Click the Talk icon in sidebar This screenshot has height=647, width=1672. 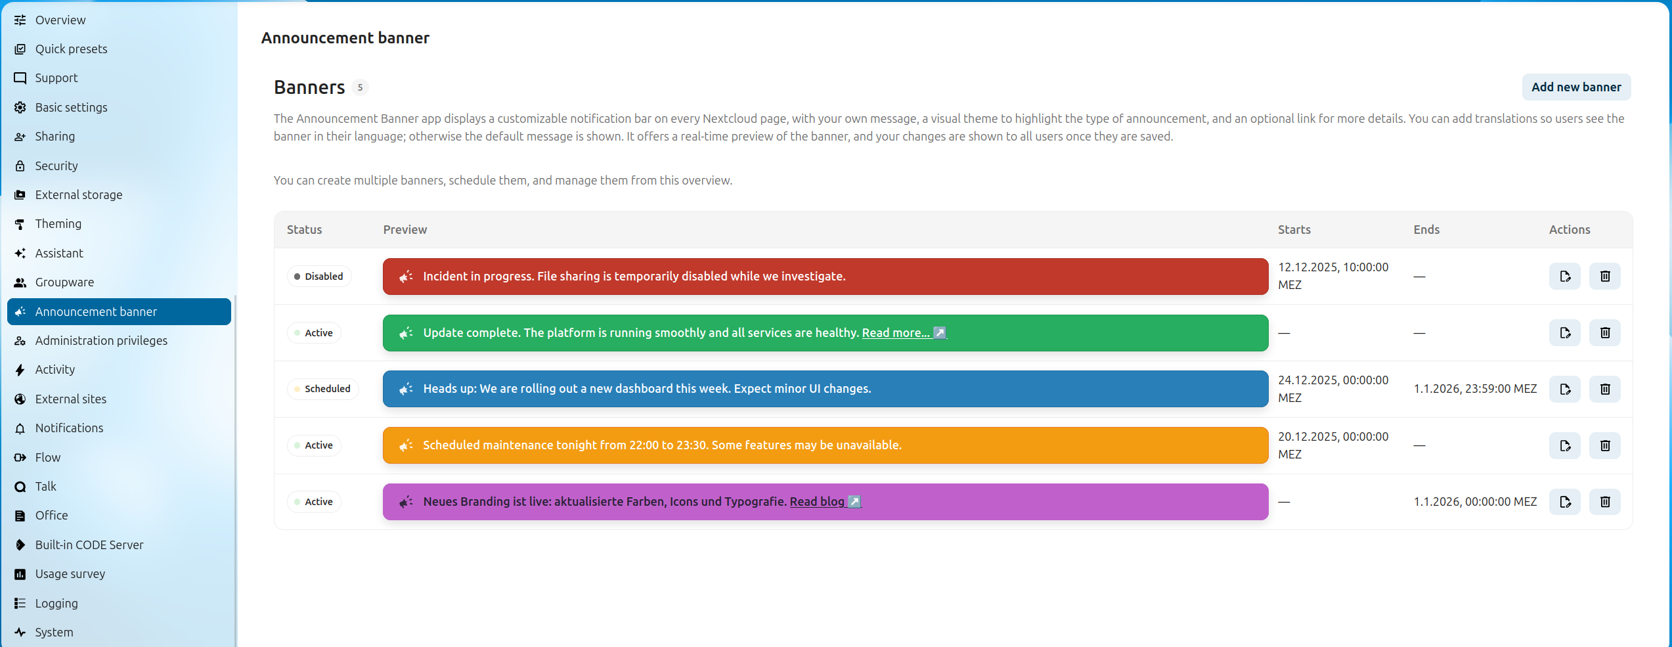click(20, 487)
